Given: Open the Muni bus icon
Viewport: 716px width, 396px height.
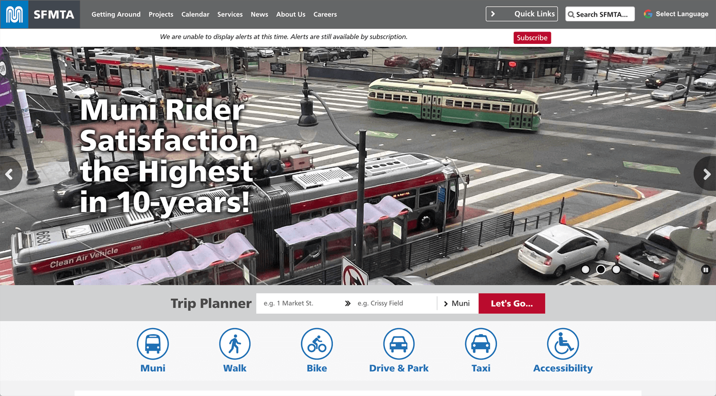Looking at the screenshot, I should (x=153, y=344).
